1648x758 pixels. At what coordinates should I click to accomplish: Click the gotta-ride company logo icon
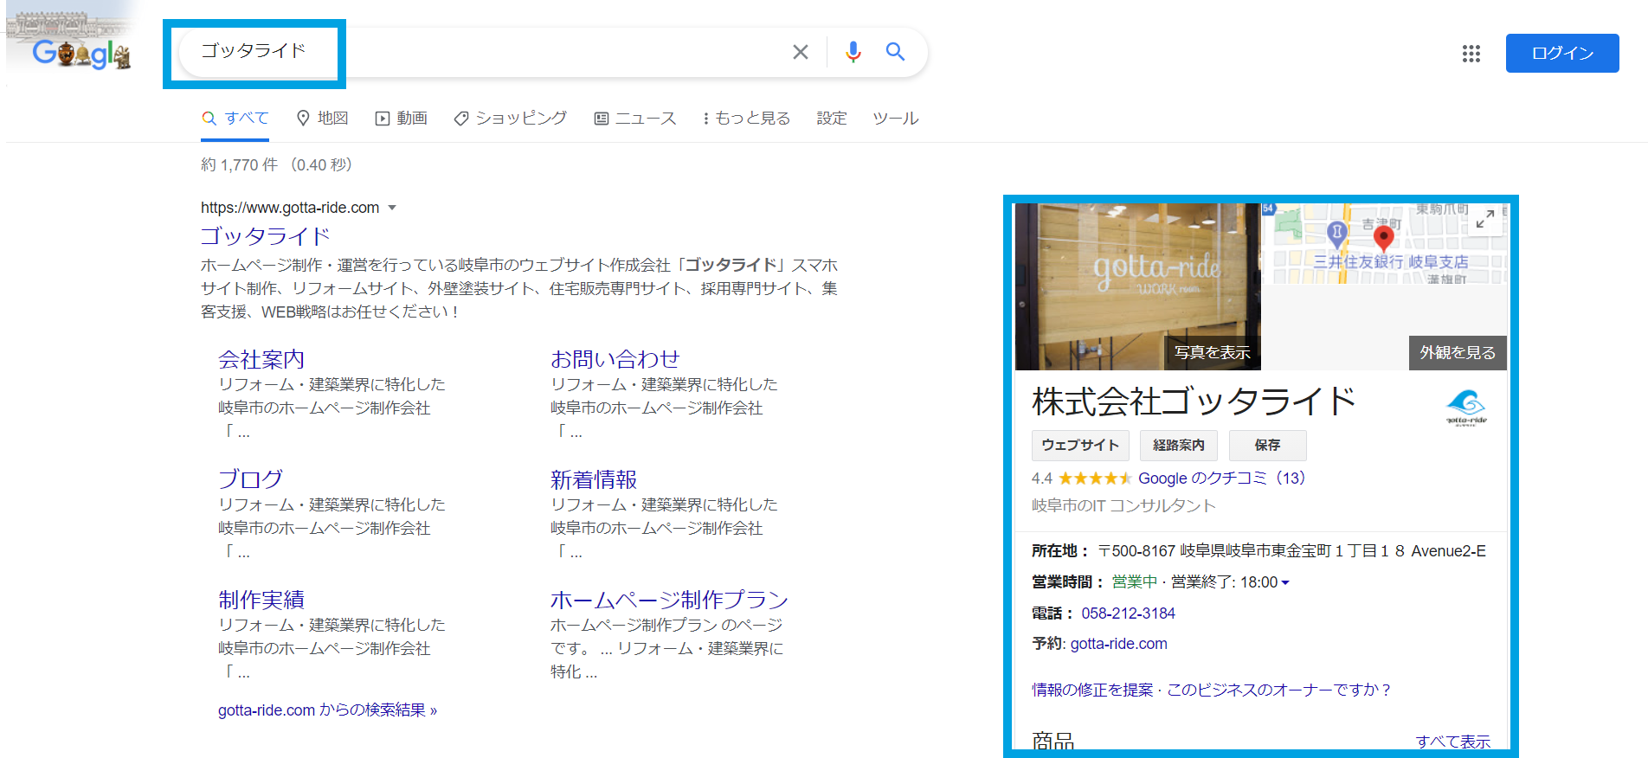point(1465,407)
